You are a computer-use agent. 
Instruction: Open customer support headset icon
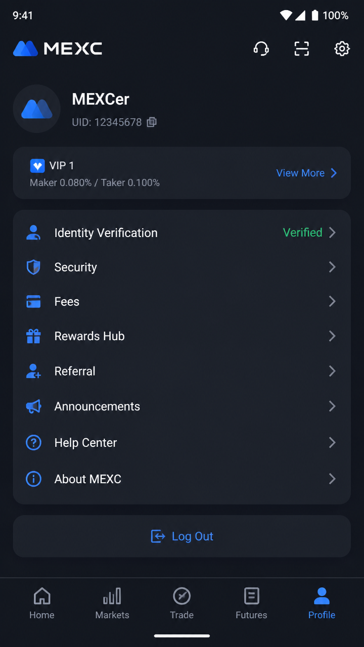click(x=261, y=49)
